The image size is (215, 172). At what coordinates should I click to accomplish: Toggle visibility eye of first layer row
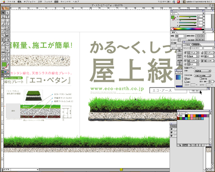pos(172,129)
